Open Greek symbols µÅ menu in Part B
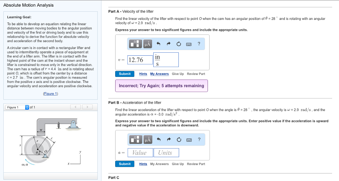Viewport: 339px width, 181px height. 148,140
